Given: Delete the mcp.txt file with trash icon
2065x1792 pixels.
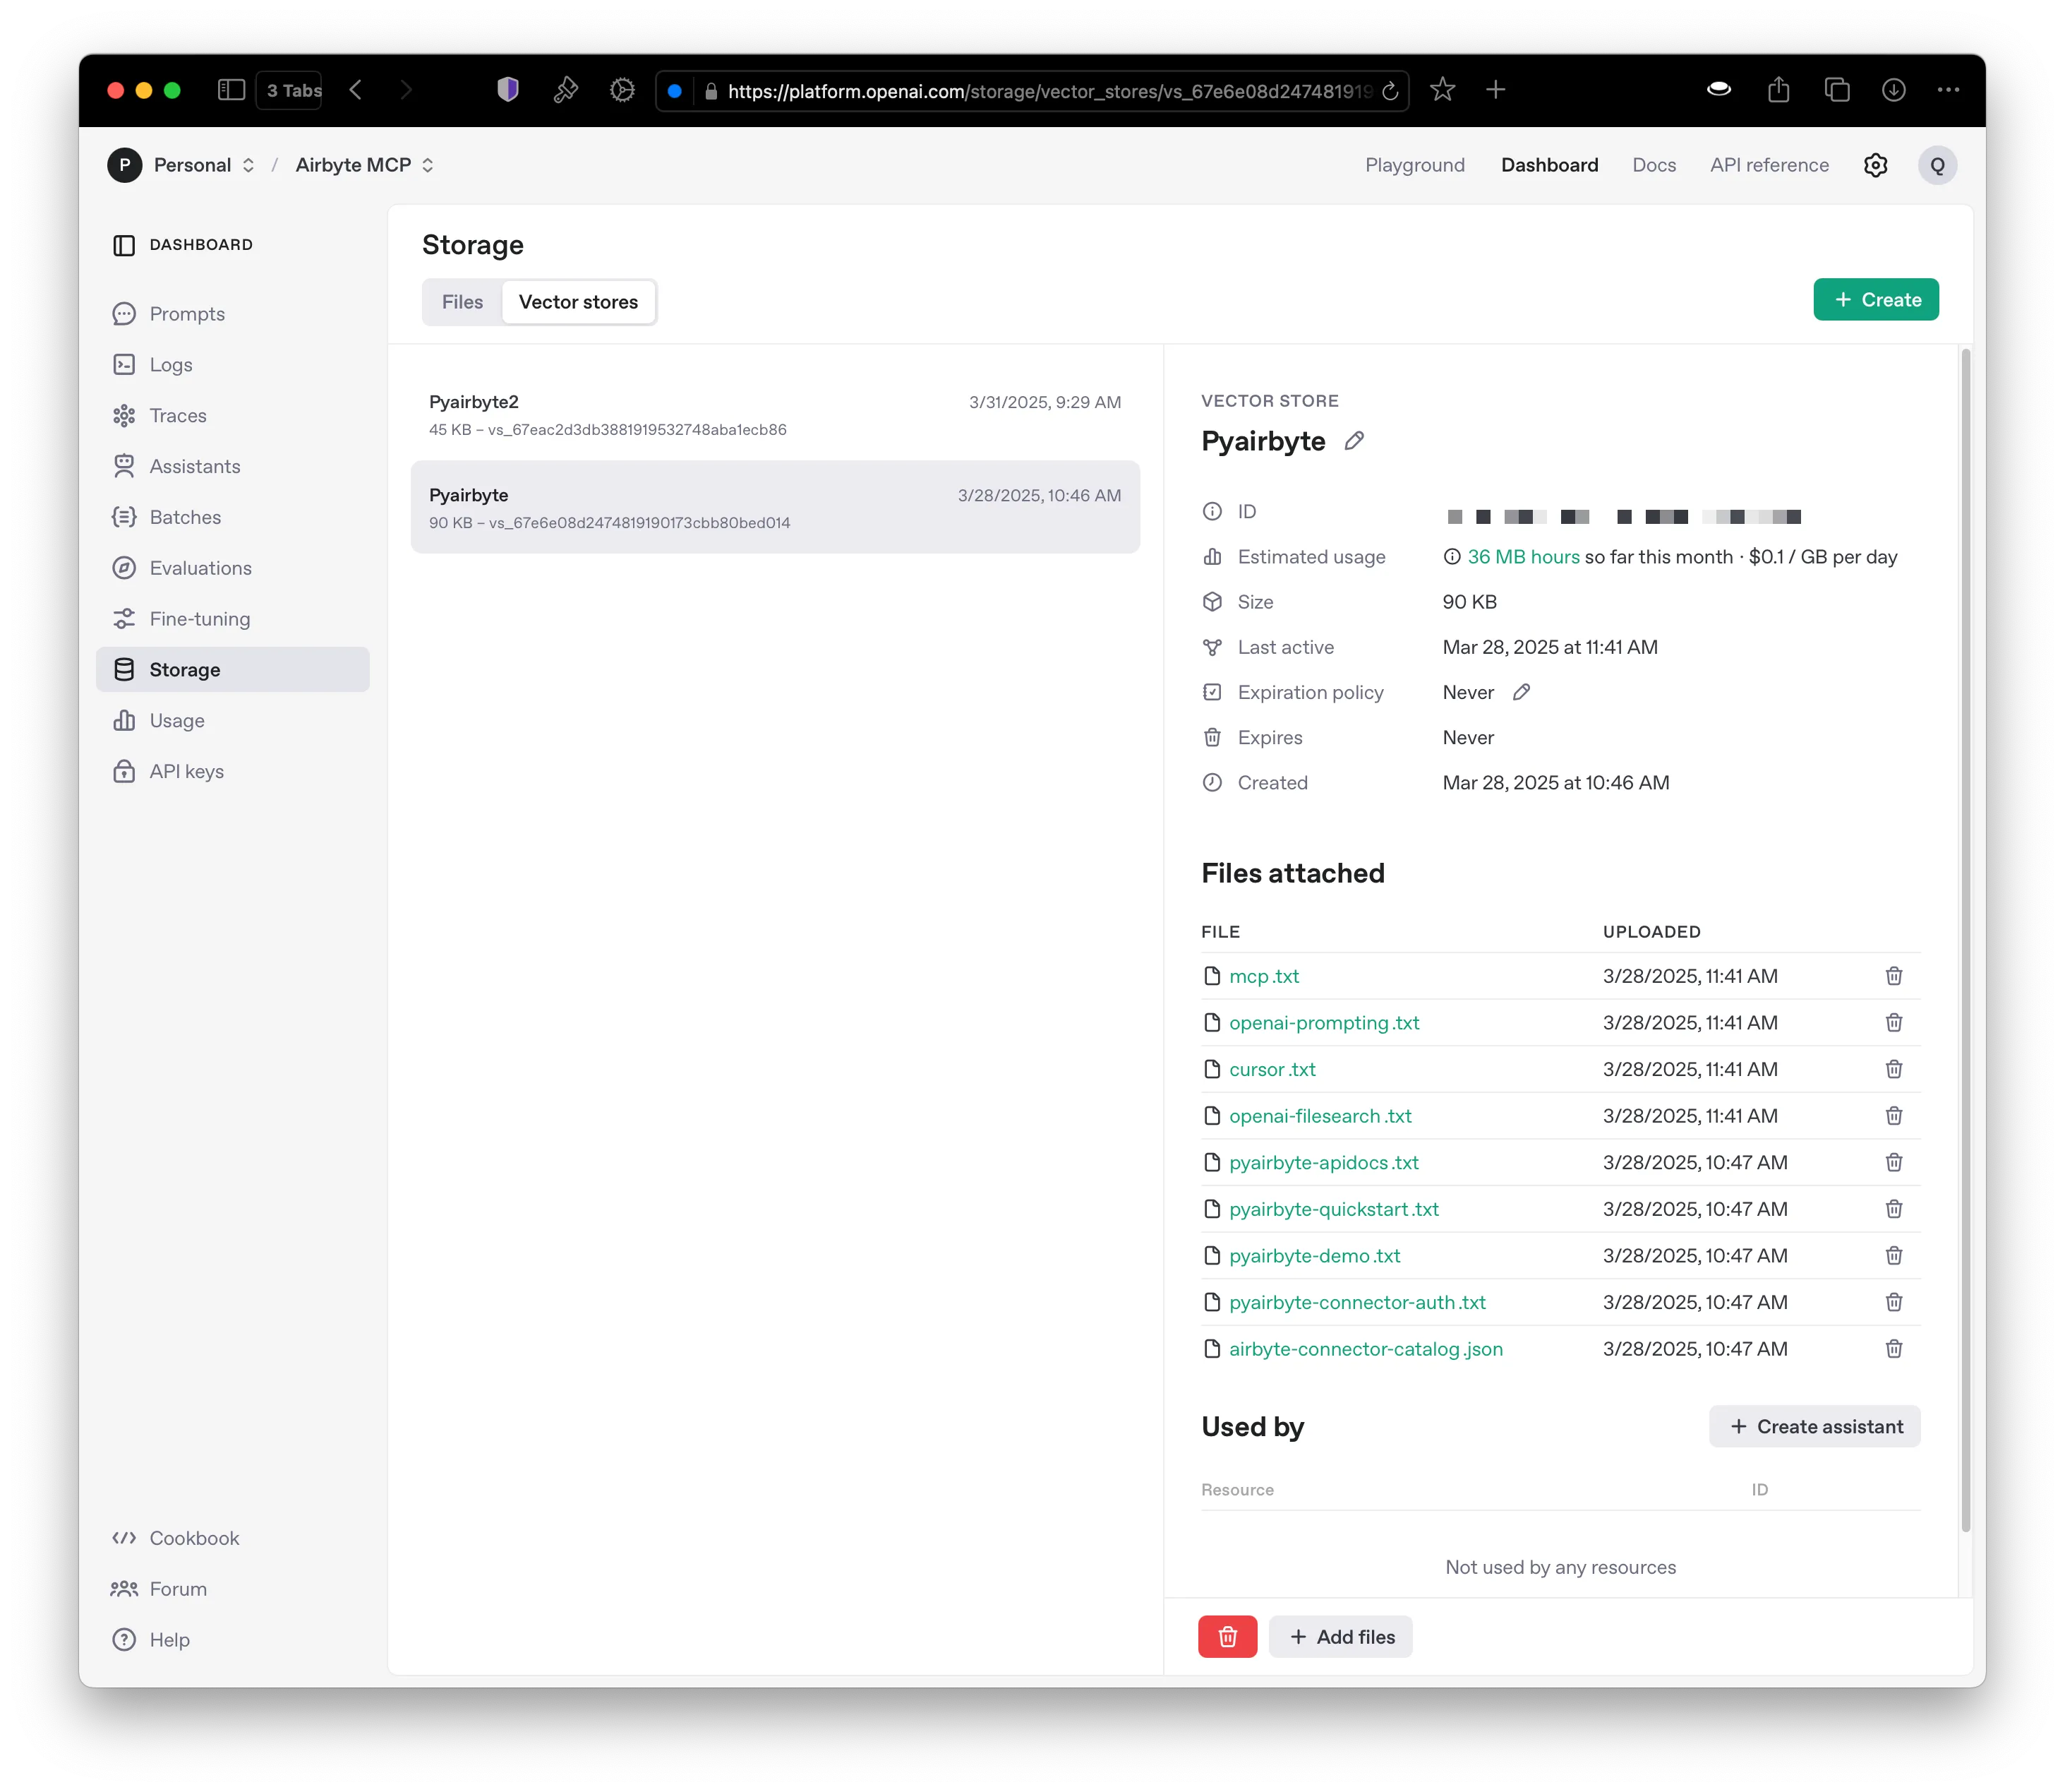Looking at the screenshot, I should pos(1893,976).
